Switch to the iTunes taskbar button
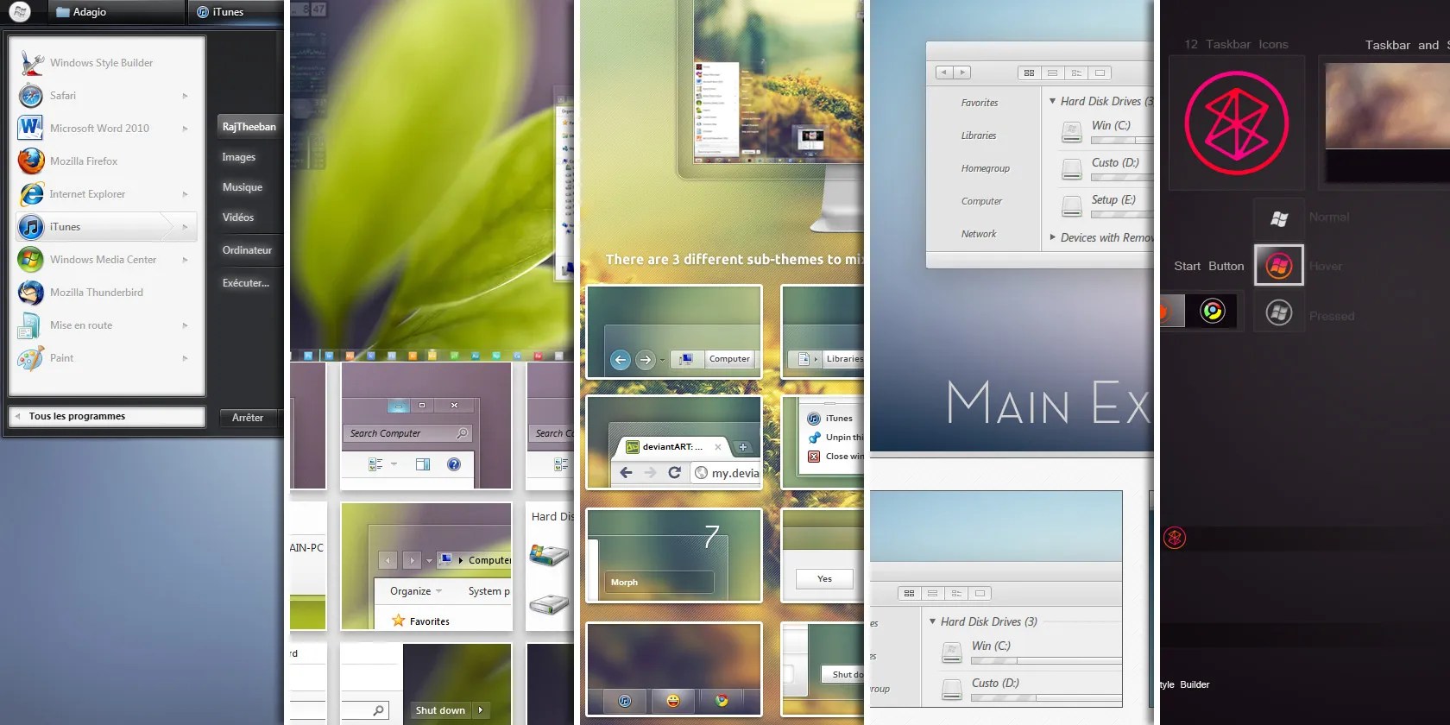 coord(235,12)
